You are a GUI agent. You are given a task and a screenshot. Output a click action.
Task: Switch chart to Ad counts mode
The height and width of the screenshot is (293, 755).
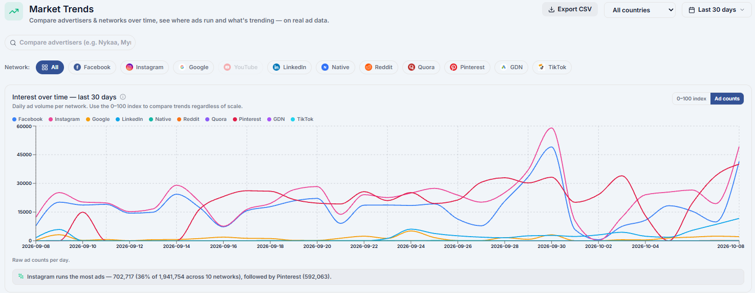[x=727, y=98]
